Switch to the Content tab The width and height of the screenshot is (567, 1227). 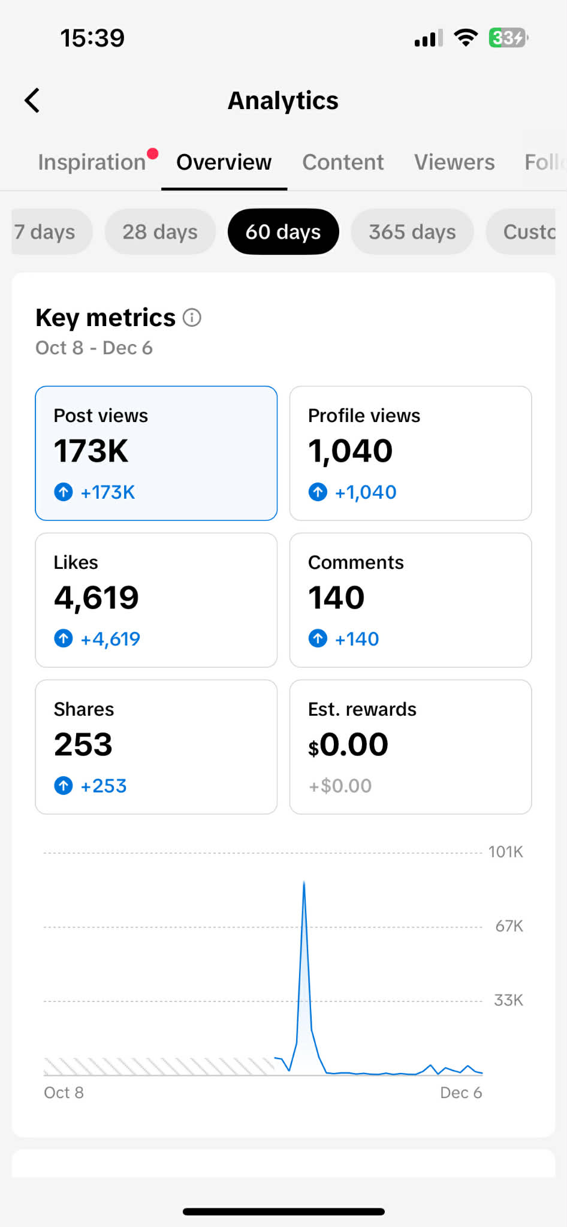tap(343, 162)
